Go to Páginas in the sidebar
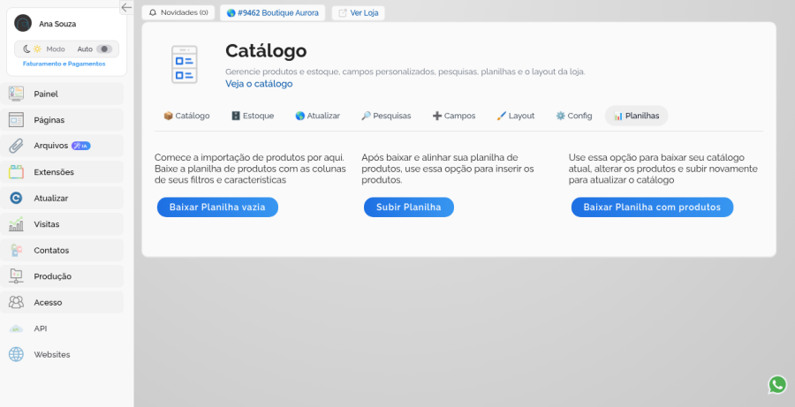 point(49,120)
